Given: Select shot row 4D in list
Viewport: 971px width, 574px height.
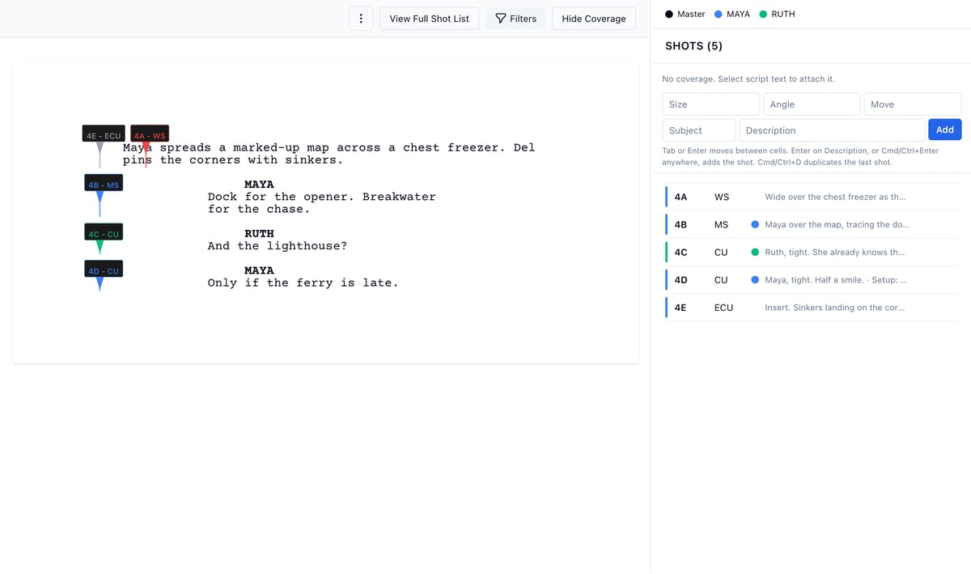Looking at the screenshot, I should (812, 280).
